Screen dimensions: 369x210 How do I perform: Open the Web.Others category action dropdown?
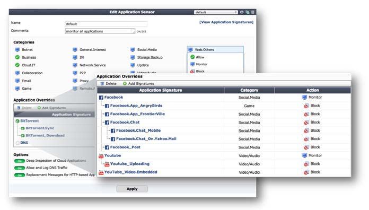coord(215,50)
